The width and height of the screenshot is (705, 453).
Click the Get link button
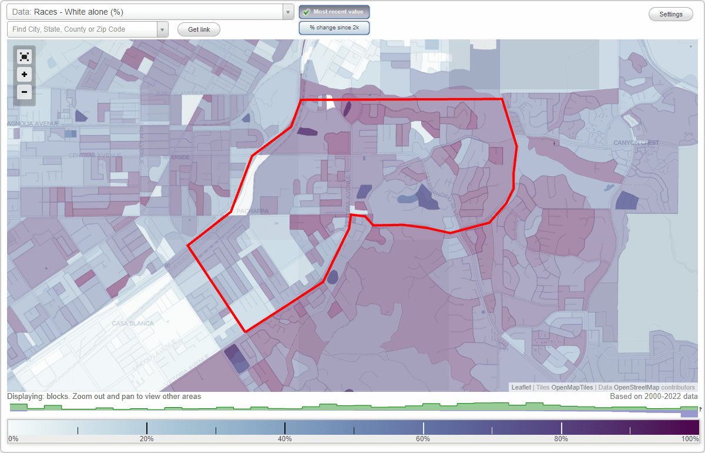(x=198, y=29)
